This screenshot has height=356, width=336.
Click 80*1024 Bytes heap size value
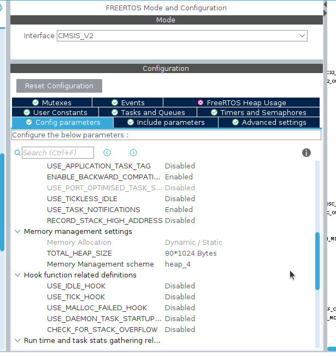click(x=191, y=254)
